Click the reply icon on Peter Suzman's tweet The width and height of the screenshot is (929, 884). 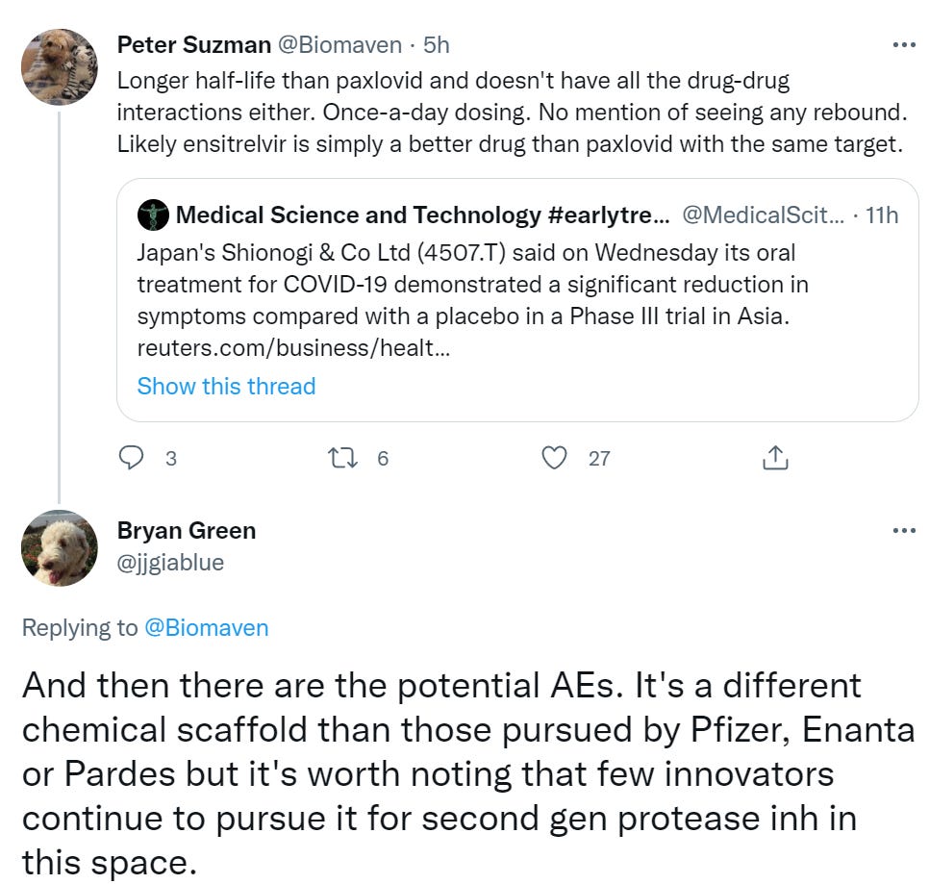[130, 458]
